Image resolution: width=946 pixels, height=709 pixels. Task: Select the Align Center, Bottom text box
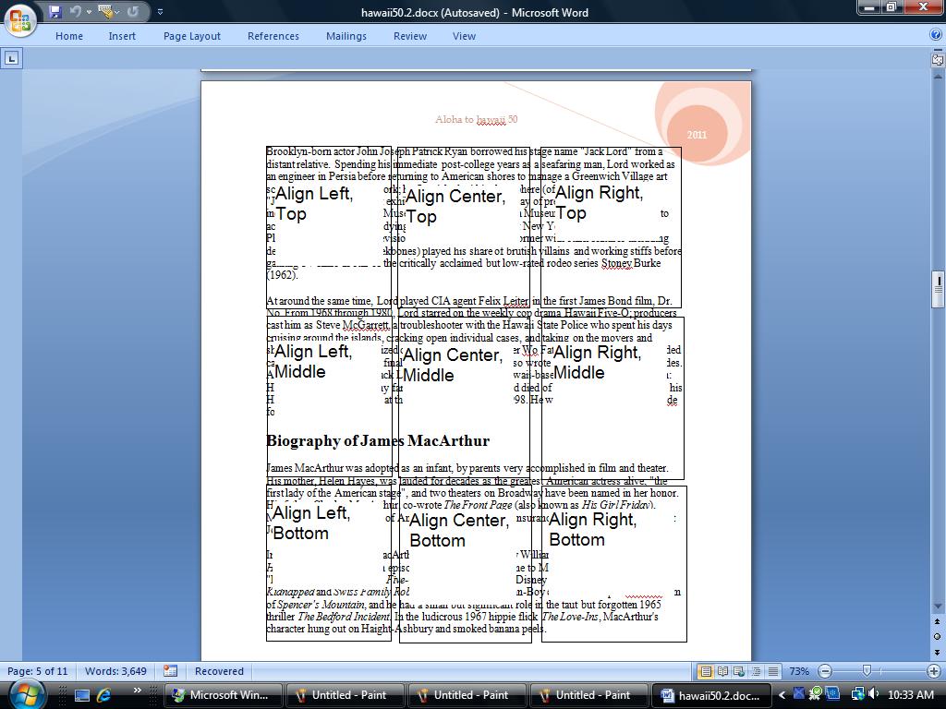[x=466, y=565]
